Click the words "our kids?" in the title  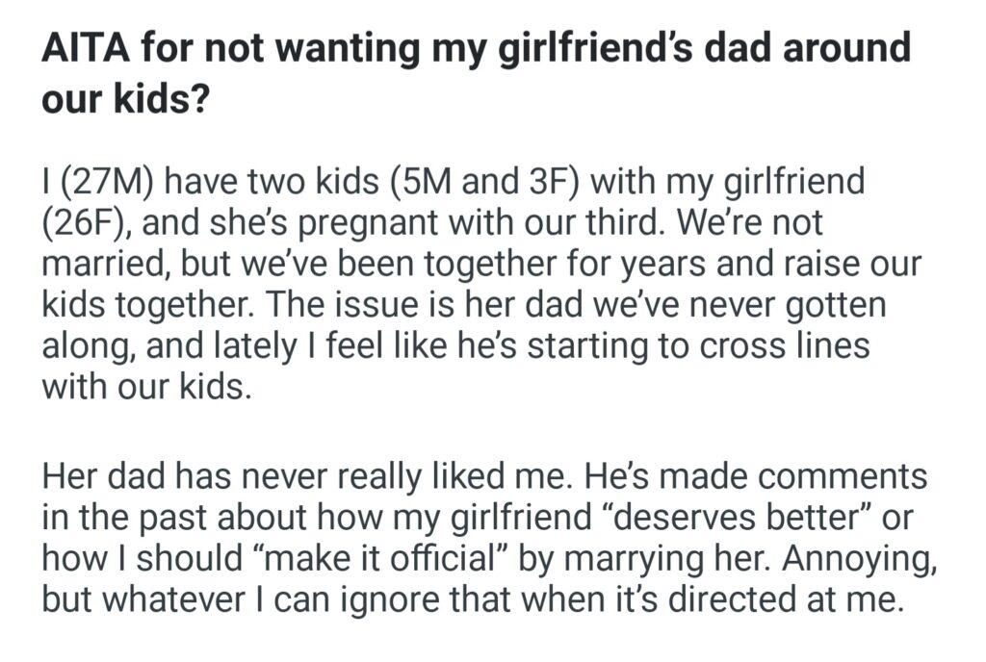[126, 101]
